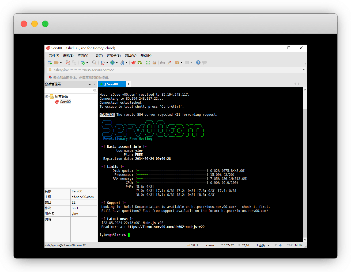
Task: Open the Open folder dropdown arrow
Action: (61, 63)
